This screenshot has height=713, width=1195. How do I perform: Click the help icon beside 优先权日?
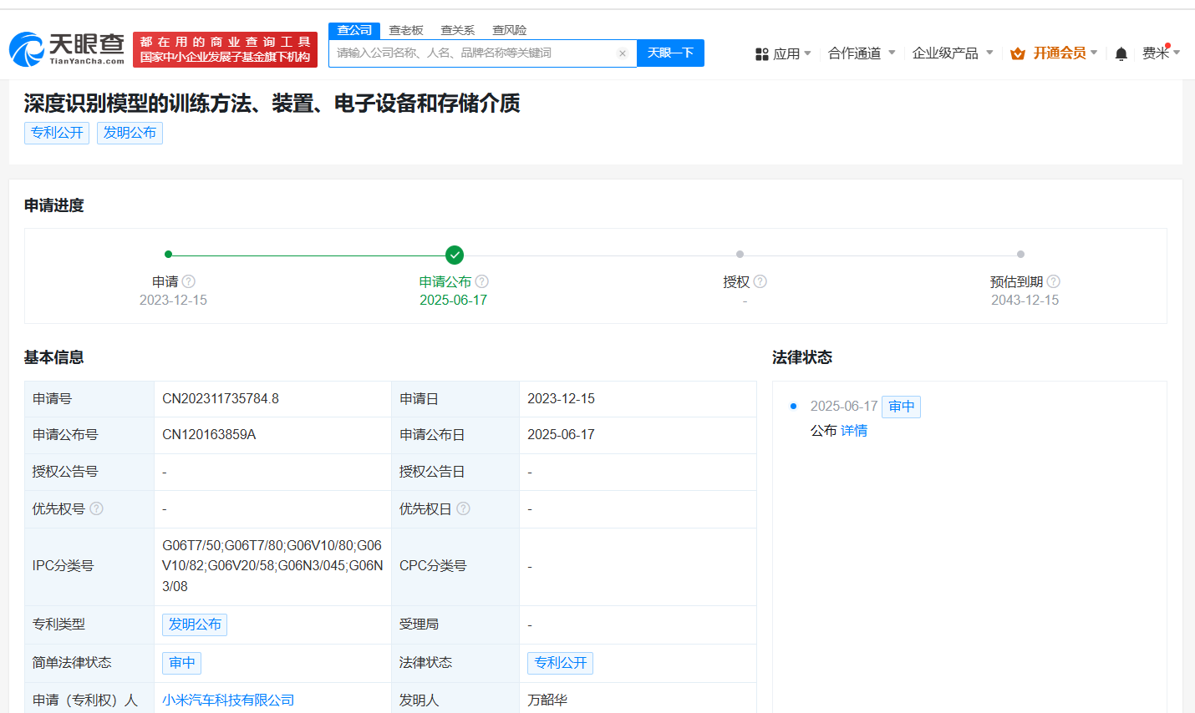pyautogui.click(x=464, y=508)
